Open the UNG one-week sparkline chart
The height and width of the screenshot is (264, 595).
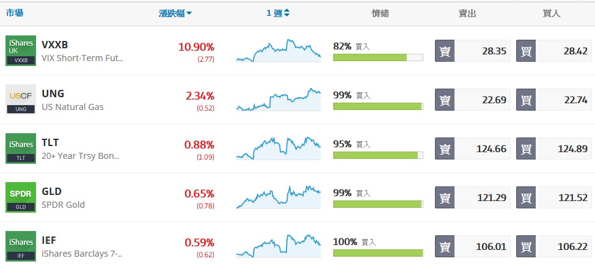tap(279, 100)
